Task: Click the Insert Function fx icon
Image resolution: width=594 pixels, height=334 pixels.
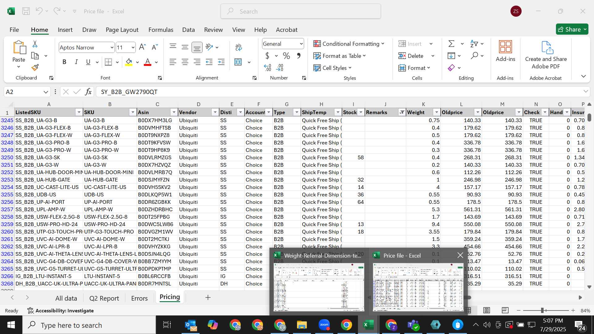Action: coord(88,92)
